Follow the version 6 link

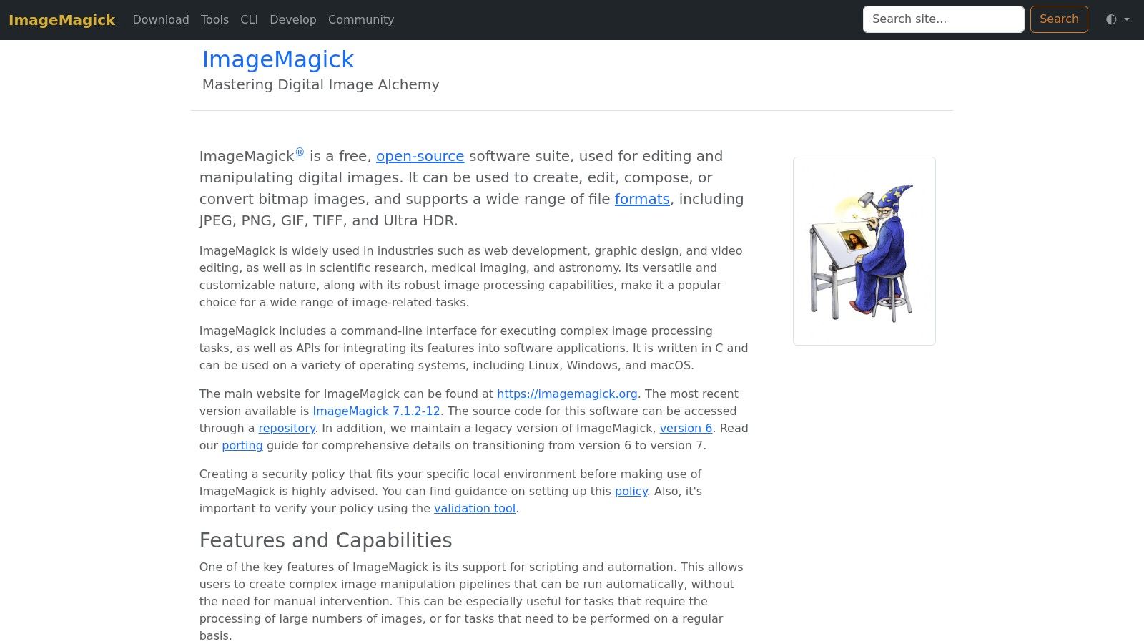click(x=686, y=428)
